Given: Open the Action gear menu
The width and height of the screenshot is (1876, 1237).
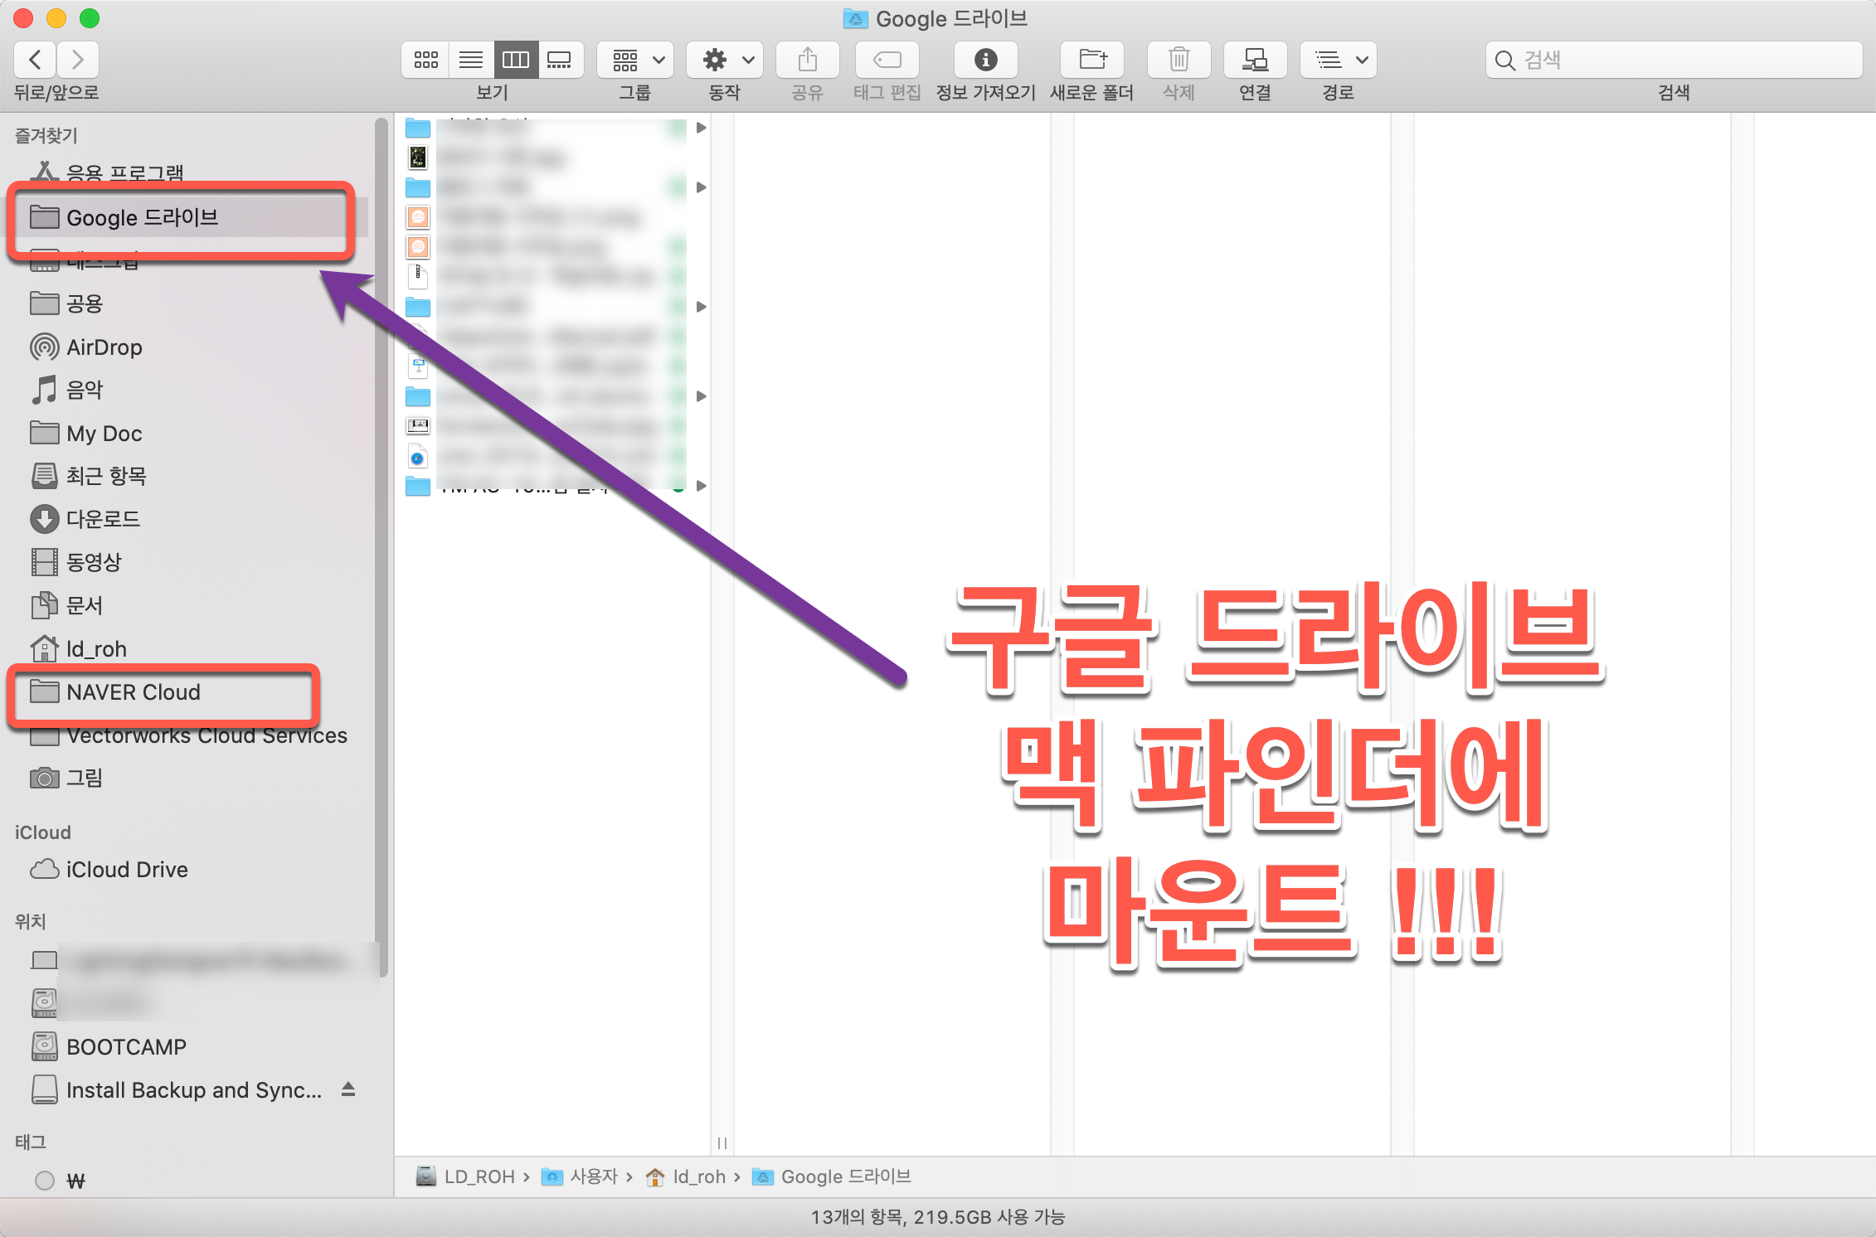Looking at the screenshot, I should click(726, 60).
